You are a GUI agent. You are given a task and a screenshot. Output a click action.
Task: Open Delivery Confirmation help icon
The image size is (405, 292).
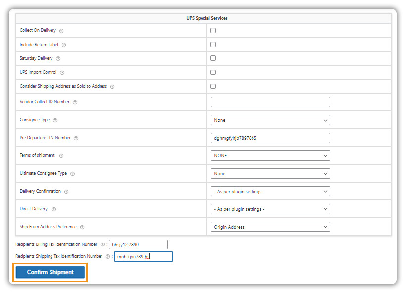66,192
